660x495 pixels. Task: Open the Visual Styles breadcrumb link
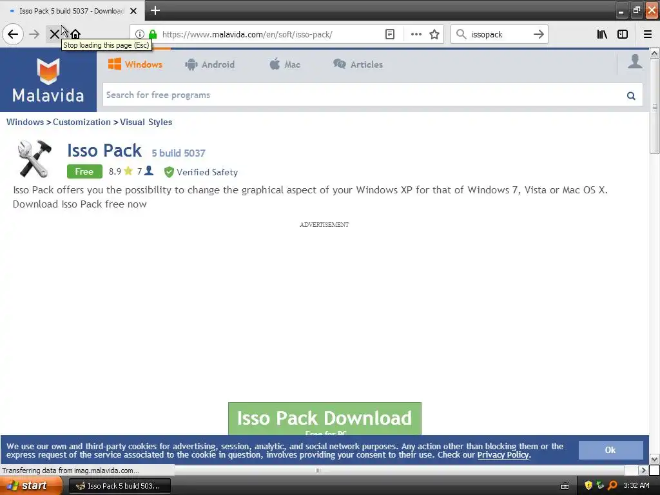coord(146,122)
